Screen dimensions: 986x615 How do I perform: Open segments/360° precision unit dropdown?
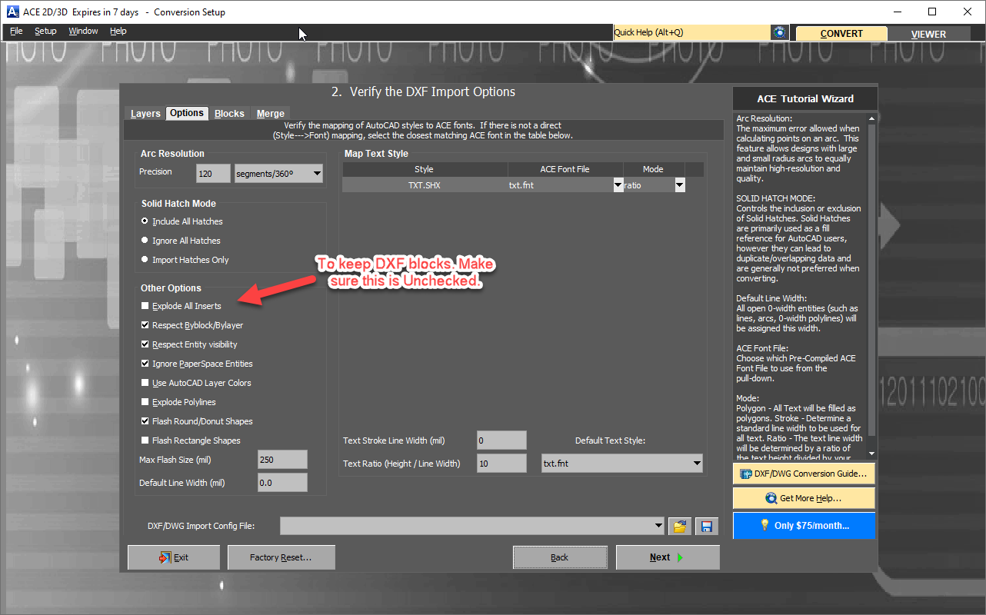pyautogui.click(x=278, y=174)
